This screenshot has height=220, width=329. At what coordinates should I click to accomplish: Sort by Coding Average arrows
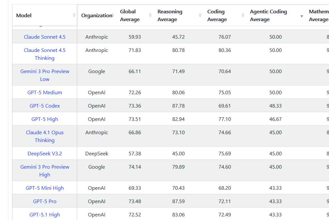pyautogui.click(x=243, y=15)
